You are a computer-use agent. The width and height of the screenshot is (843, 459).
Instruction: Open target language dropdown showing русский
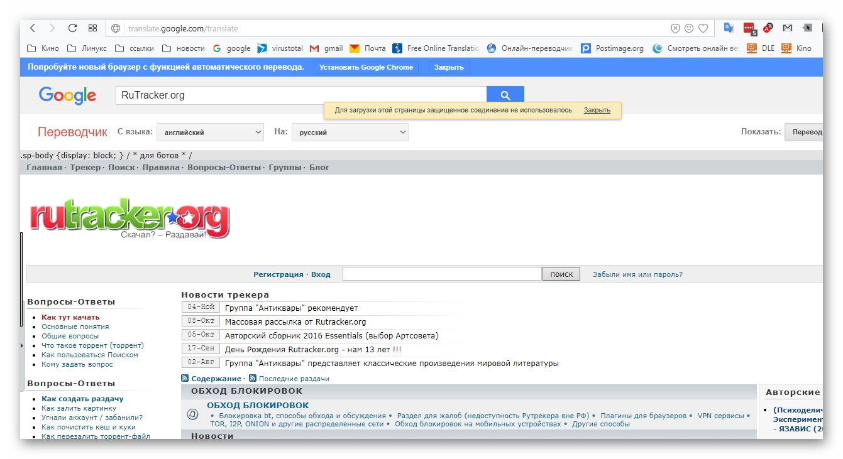(x=350, y=132)
